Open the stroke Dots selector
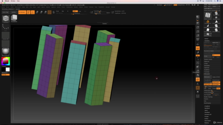Image resolution: width=223 pixels, height=125 pixels. pyautogui.click(x=6, y=27)
